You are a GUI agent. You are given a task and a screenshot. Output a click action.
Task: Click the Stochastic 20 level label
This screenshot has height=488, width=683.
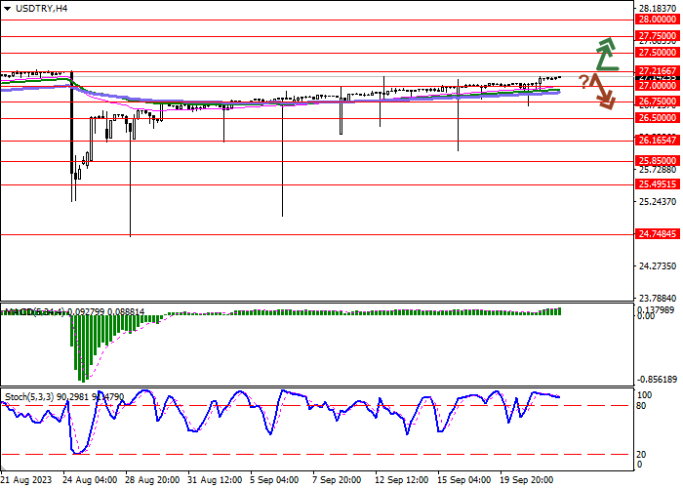(641, 455)
